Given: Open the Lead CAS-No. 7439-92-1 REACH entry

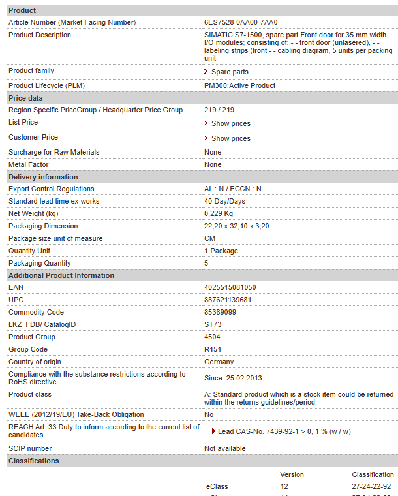Looking at the screenshot, I should (284, 431).
